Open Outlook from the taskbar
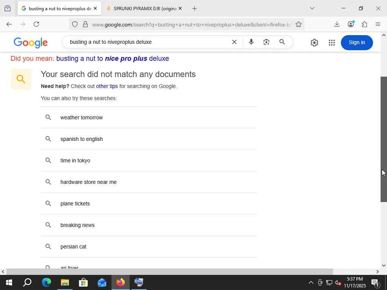 tap(102, 282)
